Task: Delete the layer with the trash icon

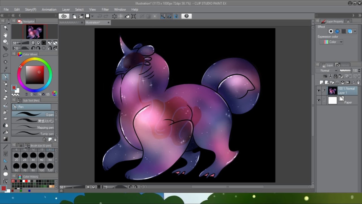Action: click(358, 82)
